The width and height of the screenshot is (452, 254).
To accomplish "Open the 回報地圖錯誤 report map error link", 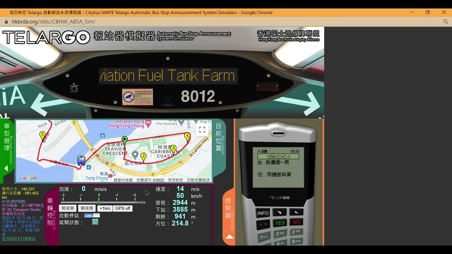I will pos(198,180).
